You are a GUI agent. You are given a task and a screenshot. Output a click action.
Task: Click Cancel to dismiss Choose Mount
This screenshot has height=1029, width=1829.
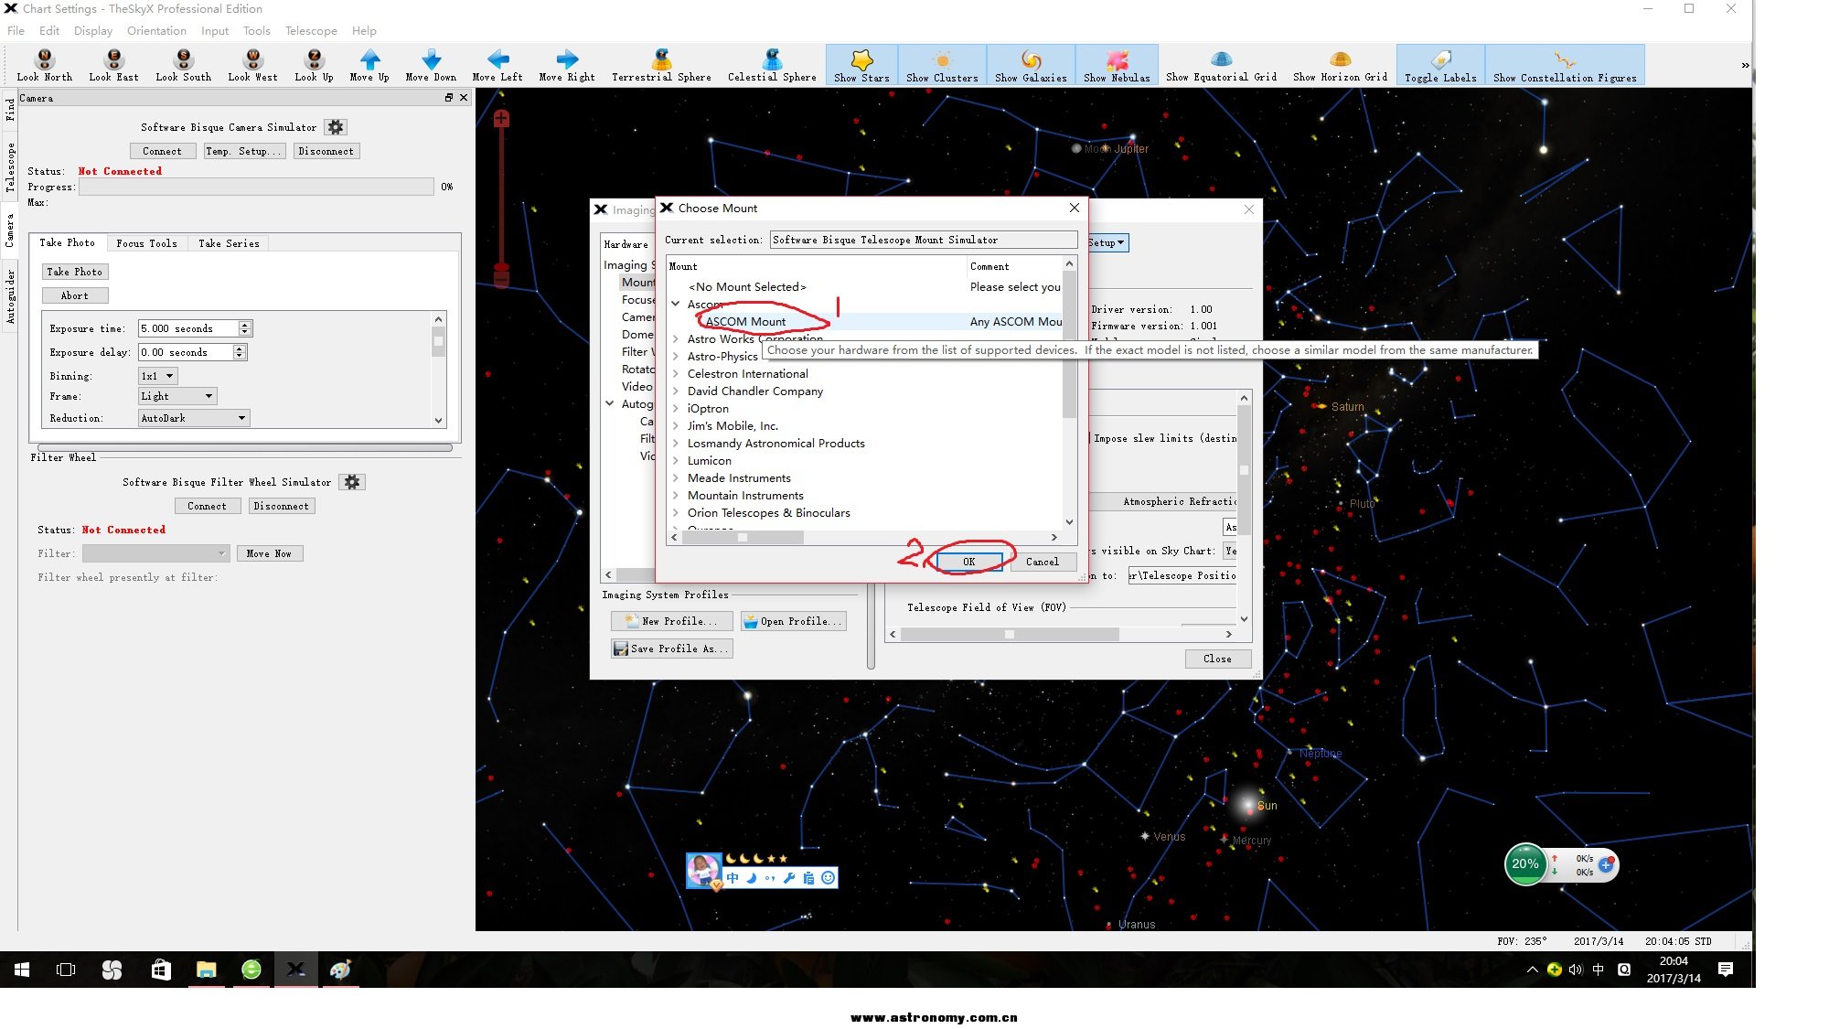pyautogui.click(x=1043, y=562)
